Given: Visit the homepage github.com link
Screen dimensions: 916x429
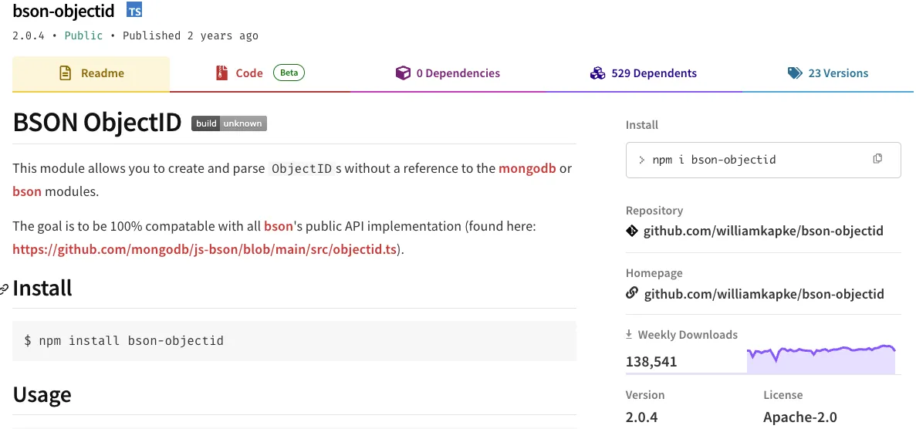Looking at the screenshot, I should [x=764, y=293].
